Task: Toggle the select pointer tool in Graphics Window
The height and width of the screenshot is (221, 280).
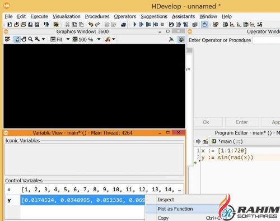Action: (17, 39)
